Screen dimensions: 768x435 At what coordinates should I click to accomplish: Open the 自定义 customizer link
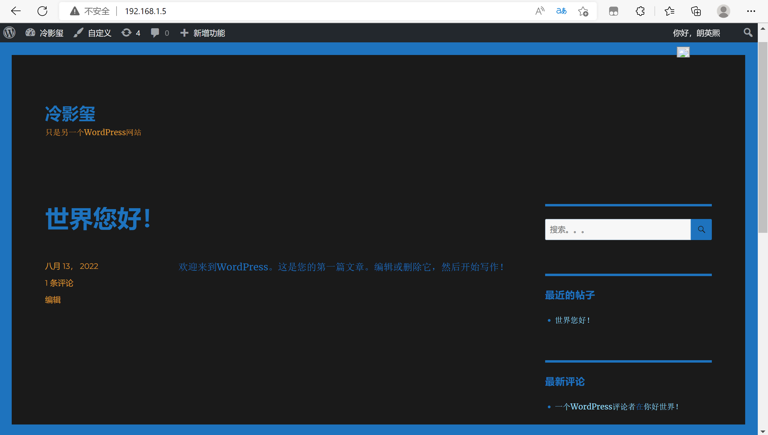coord(93,33)
